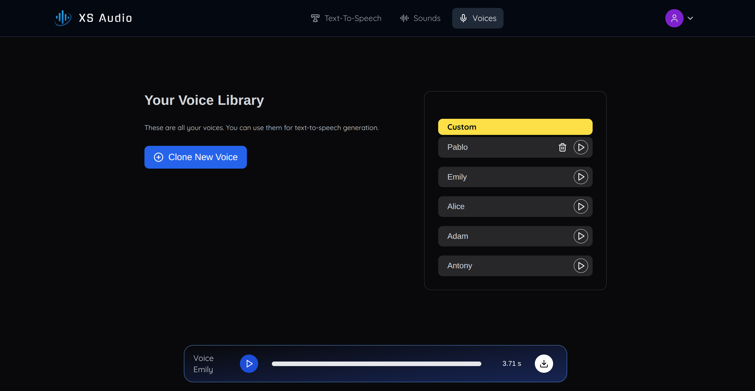
Task: Expand the account dropdown chevron
Action: coord(690,18)
